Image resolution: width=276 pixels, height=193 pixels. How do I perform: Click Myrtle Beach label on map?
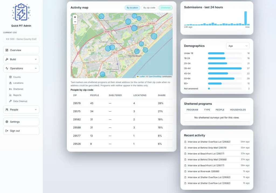point(135,56)
